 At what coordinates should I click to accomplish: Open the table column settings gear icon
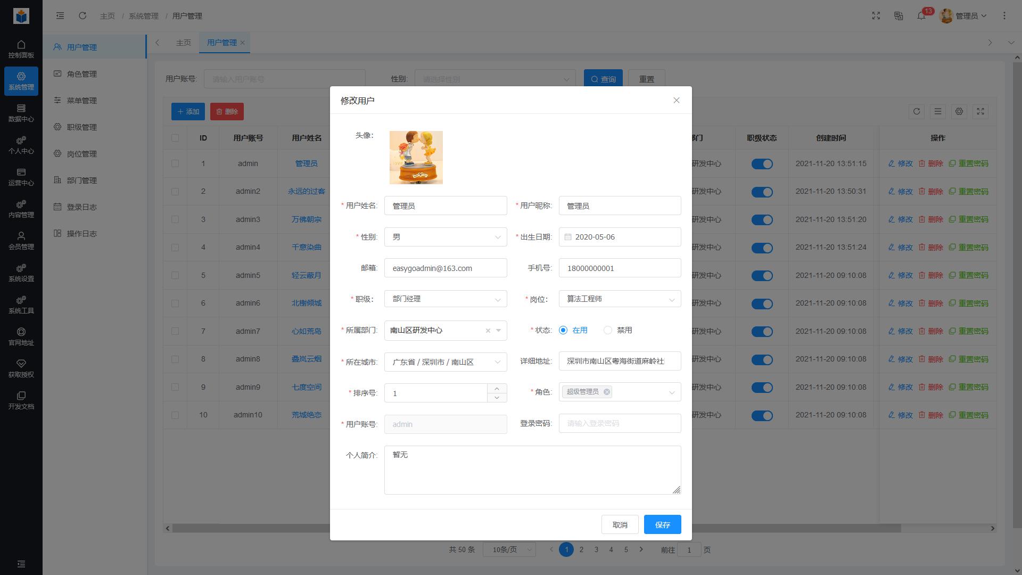(x=959, y=112)
